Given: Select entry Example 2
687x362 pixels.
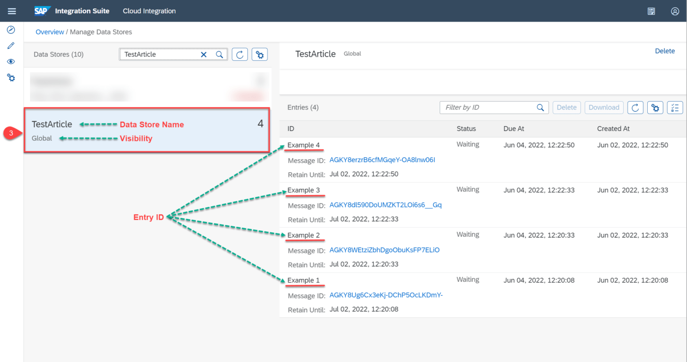Looking at the screenshot, I should pyautogui.click(x=303, y=236).
